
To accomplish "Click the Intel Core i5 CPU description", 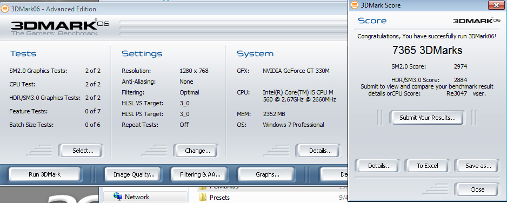I will point(299,96).
